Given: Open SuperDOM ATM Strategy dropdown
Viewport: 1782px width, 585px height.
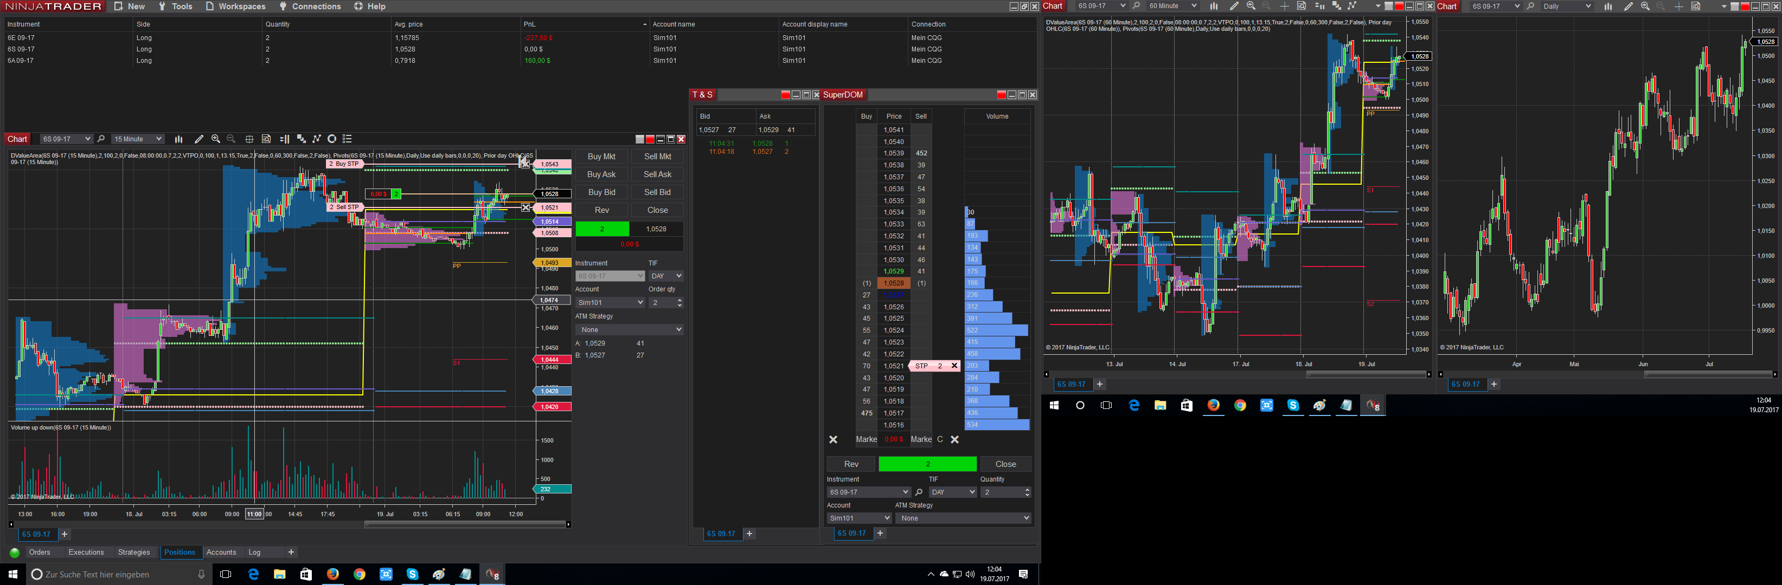Looking at the screenshot, I should tap(963, 518).
